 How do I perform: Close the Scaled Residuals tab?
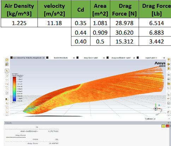tap(74, 58)
